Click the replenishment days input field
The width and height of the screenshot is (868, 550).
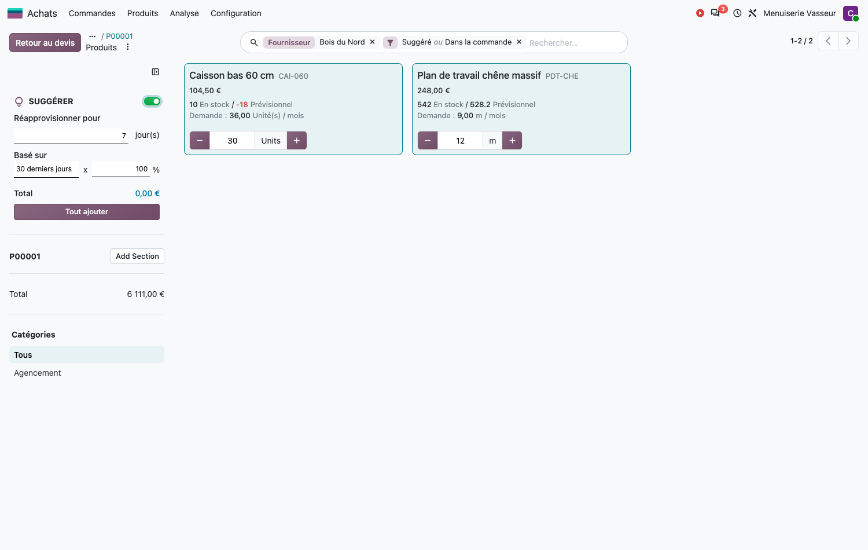(71, 136)
